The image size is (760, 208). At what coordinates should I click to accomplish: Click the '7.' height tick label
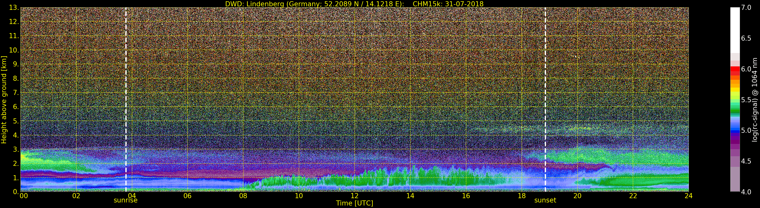point(16,93)
